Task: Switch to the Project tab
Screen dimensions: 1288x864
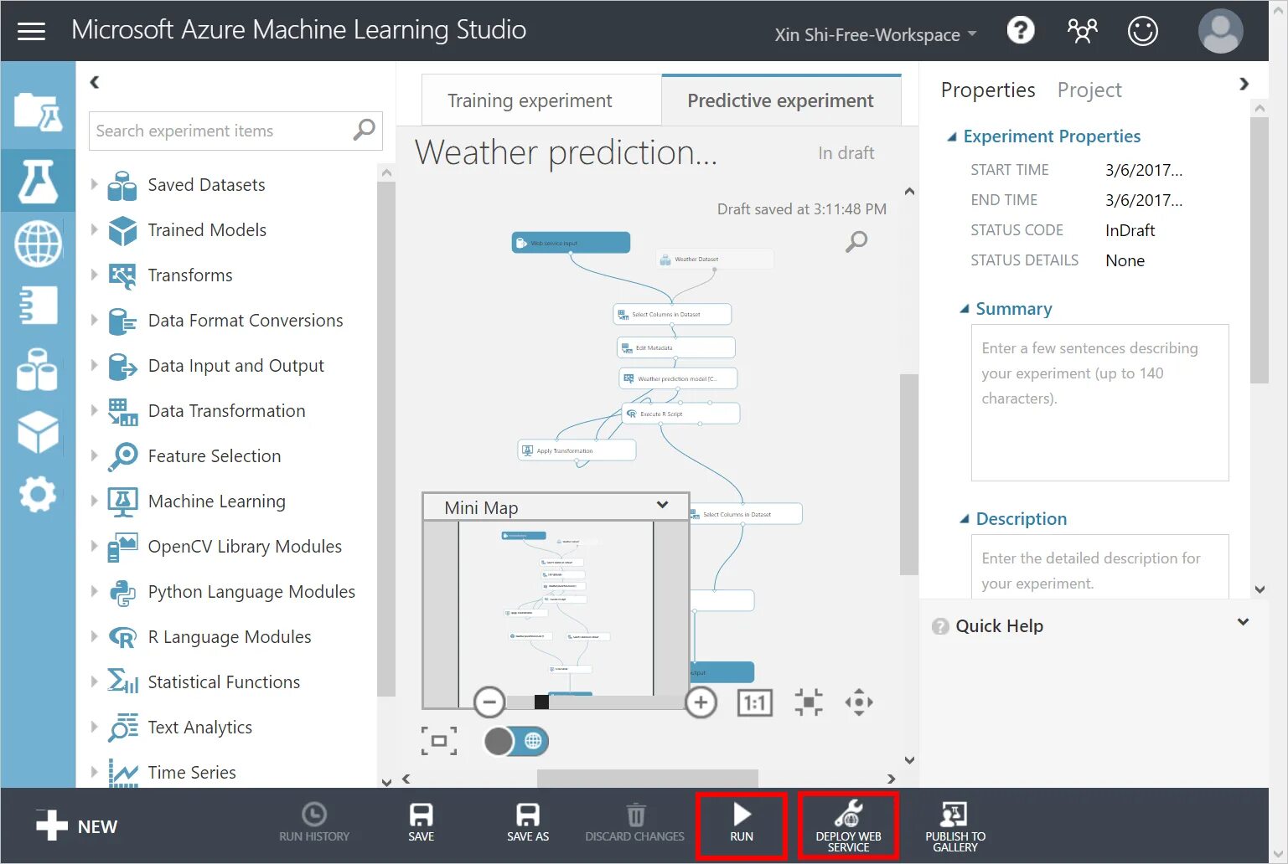Action: pos(1089,90)
